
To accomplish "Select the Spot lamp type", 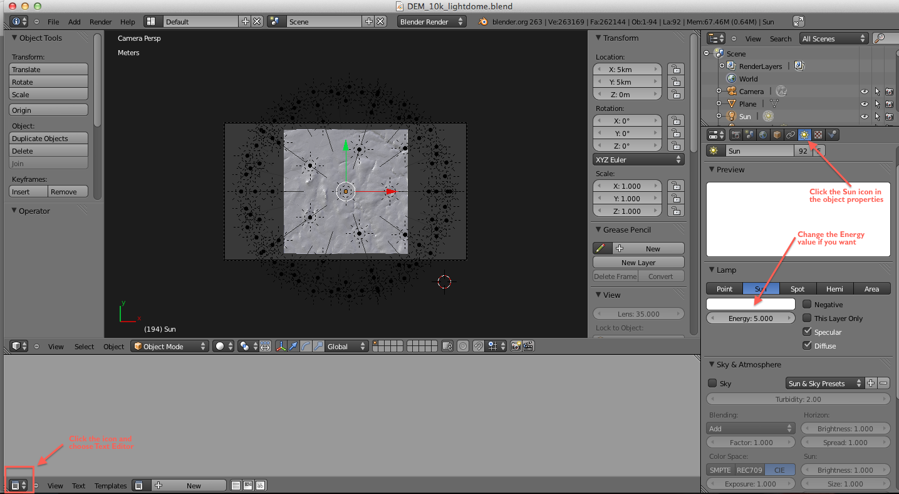I will (x=798, y=288).
